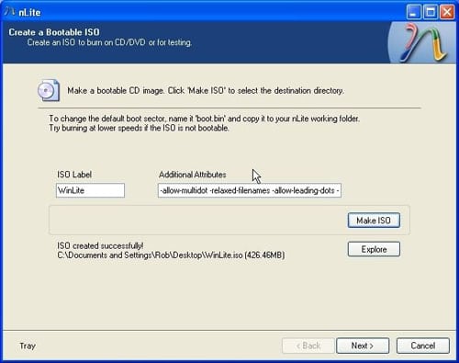Click the 'Make a bootable CD image' instruction text

(206, 91)
